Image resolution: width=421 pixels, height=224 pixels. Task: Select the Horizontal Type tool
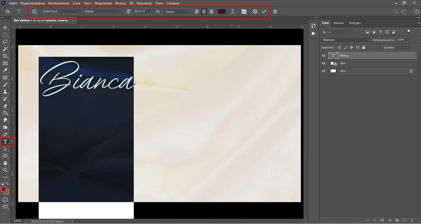(x=5, y=142)
